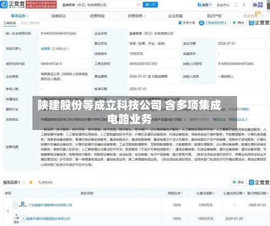Click the credit code value 91640500MAKH0YQ66L
This screenshot has height=226, width=270.
[x=59, y=33]
